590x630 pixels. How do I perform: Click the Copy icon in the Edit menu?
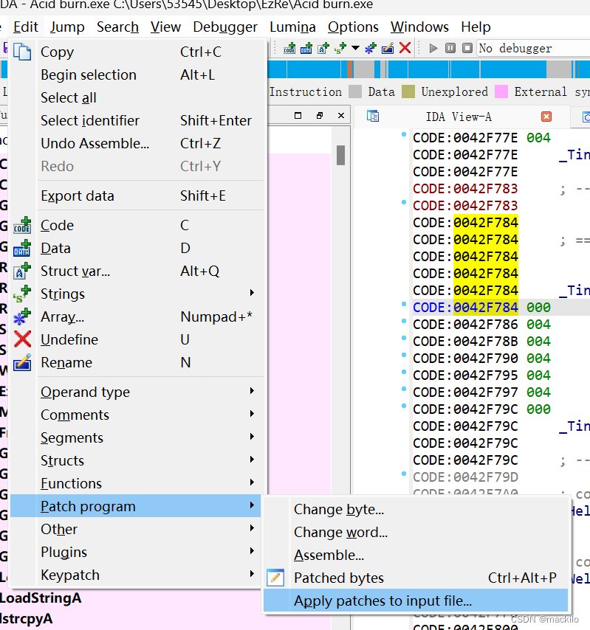(21, 52)
